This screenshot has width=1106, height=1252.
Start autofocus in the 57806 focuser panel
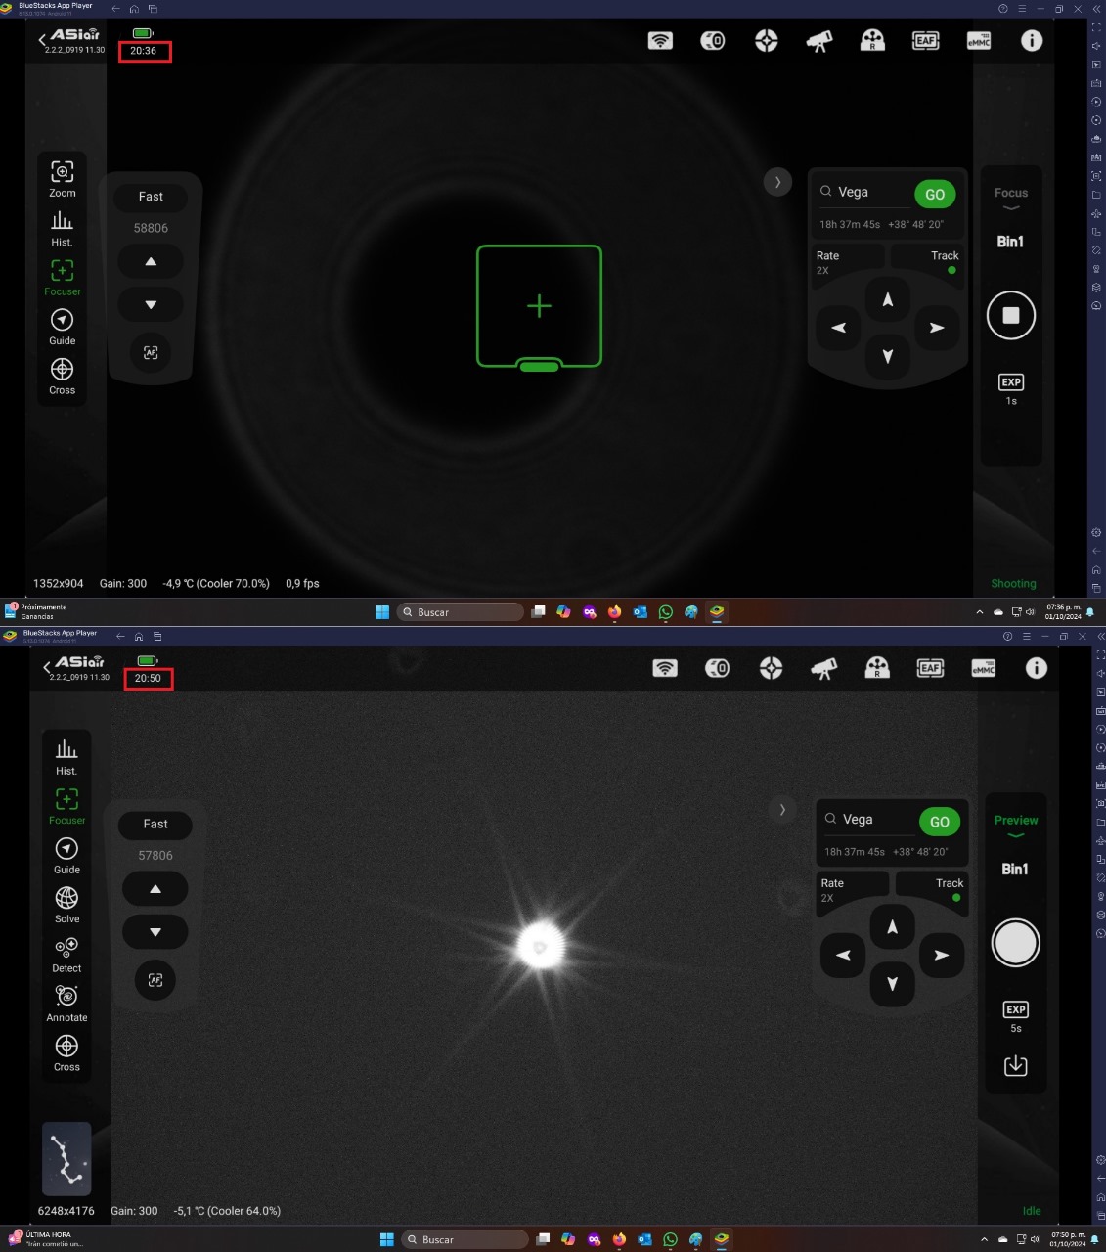coord(155,979)
